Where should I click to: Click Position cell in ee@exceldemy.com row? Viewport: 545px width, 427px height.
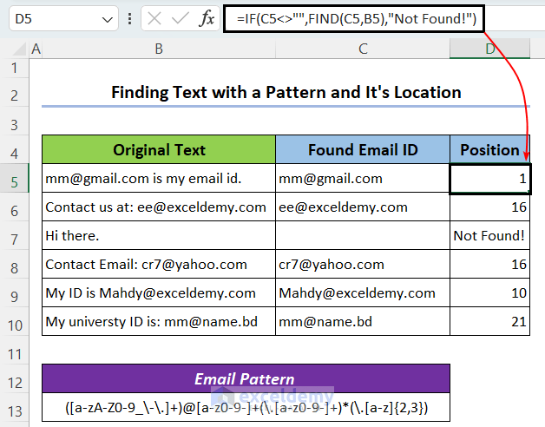489,207
